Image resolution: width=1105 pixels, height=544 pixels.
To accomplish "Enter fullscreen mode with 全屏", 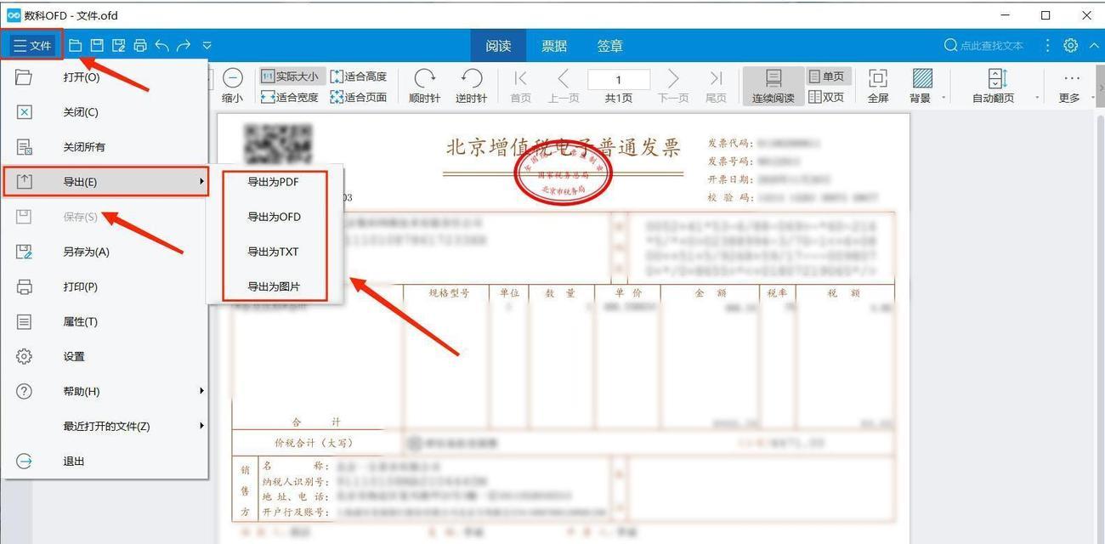I will point(878,86).
